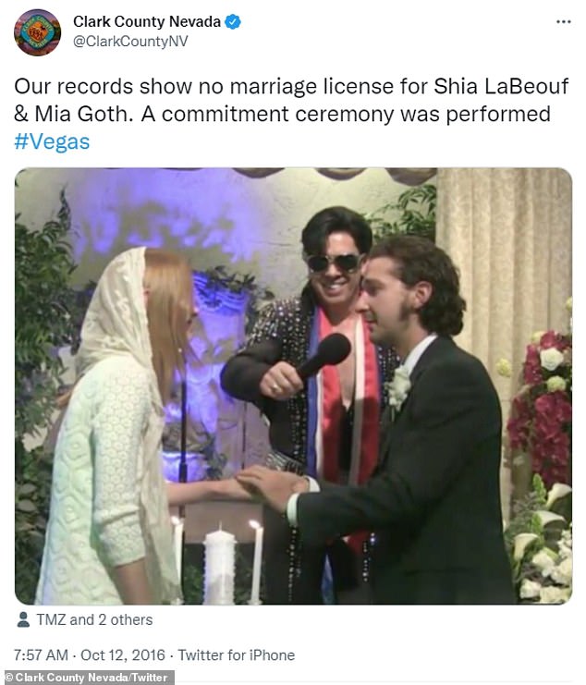
Task: Click the 7:57 AM timestamp
Action: (41, 655)
